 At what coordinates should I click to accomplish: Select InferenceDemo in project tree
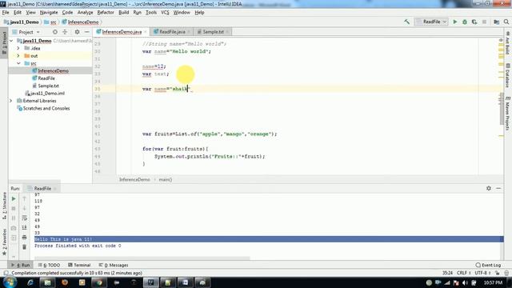click(x=53, y=71)
